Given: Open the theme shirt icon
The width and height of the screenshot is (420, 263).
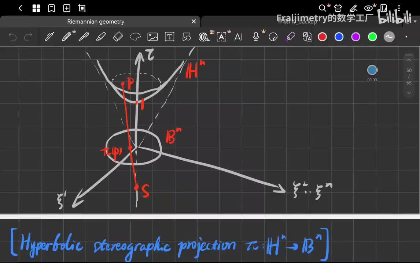Looking at the screenshot, I should click(338, 8).
